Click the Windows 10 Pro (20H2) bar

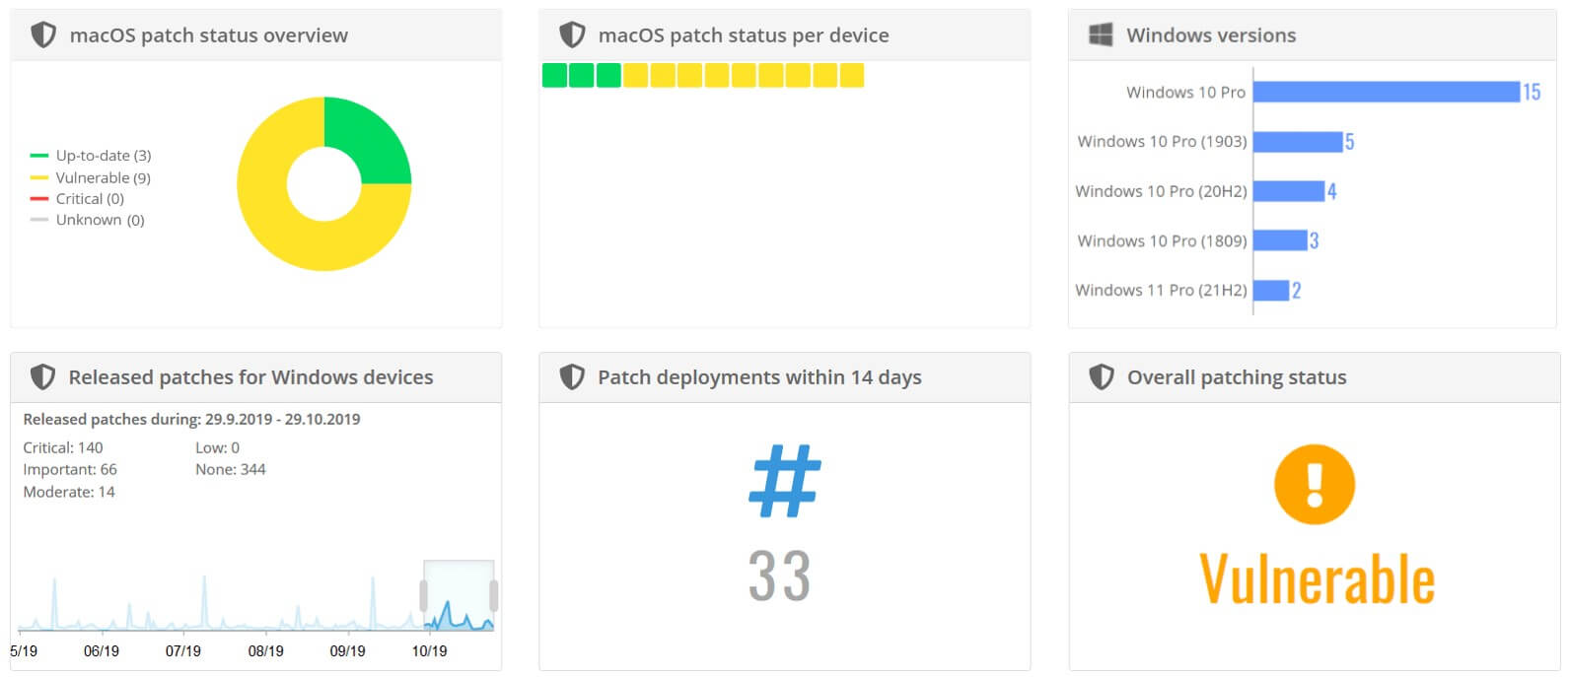tap(1289, 191)
